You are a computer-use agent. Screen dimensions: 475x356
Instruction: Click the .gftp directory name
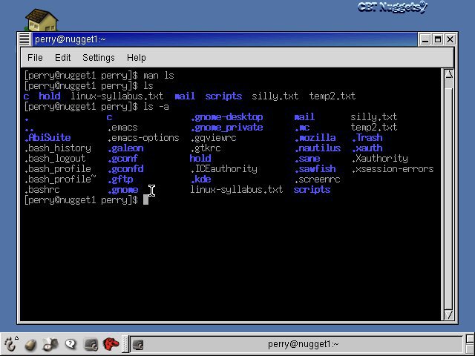[120, 179]
